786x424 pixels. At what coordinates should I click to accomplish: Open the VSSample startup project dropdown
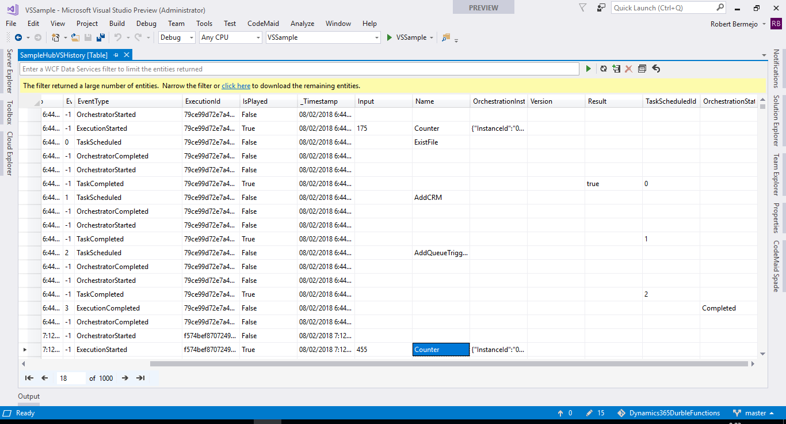point(323,37)
